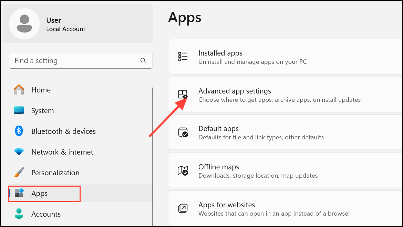Open the Personalization settings section
This screenshot has height=227, width=403.
click(55, 173)
